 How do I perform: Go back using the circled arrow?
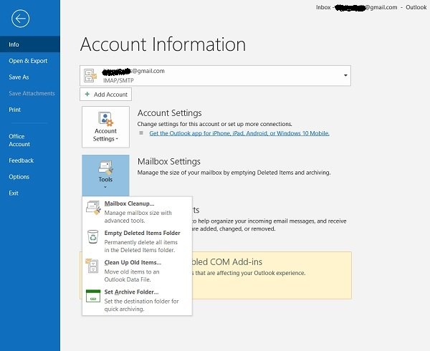tap(21, 19)
